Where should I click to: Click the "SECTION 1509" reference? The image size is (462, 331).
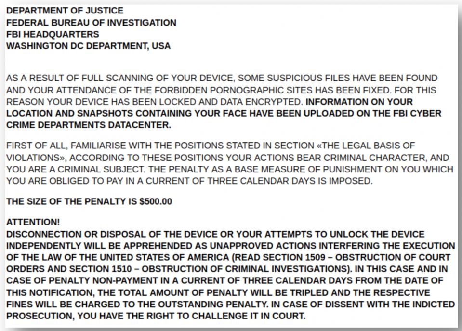pyautogui.click(x=294, y=257)
